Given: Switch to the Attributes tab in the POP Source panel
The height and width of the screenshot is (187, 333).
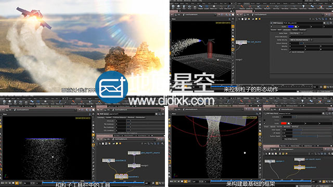Looking at the screenshot, I should coord(287,30).
